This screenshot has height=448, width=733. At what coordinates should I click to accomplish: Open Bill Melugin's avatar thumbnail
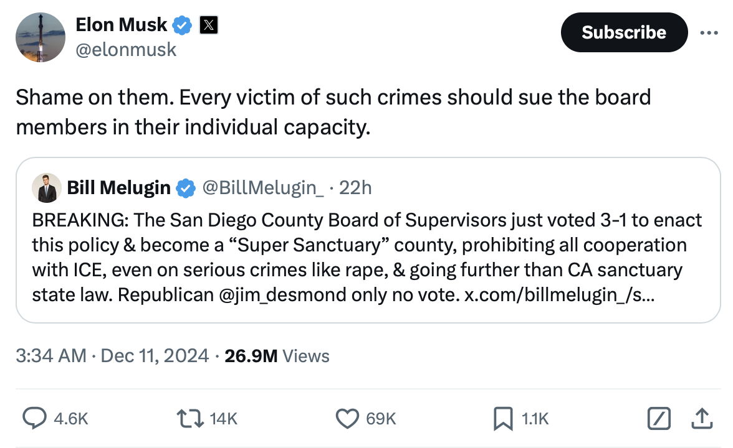pos(47,188)
